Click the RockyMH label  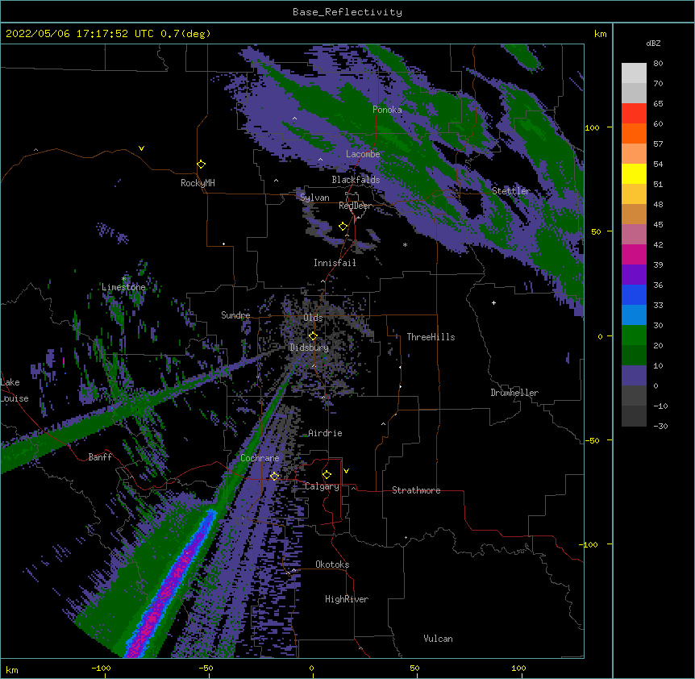(x=198, y=183)
